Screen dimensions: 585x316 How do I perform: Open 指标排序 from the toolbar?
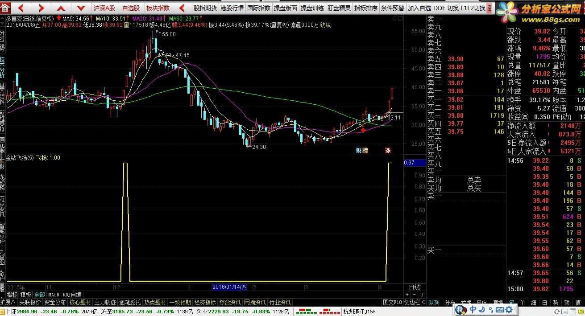coord(366,8)
